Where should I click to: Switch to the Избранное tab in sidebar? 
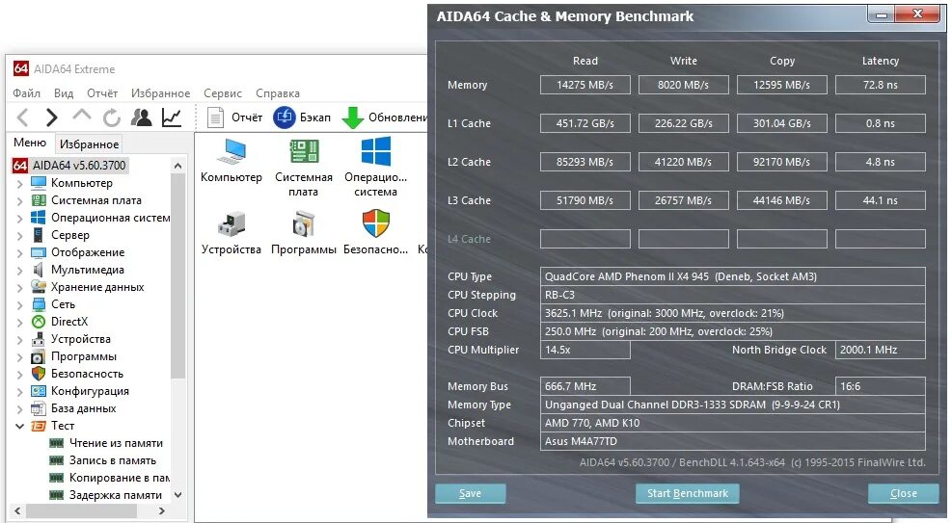point(90,144)
